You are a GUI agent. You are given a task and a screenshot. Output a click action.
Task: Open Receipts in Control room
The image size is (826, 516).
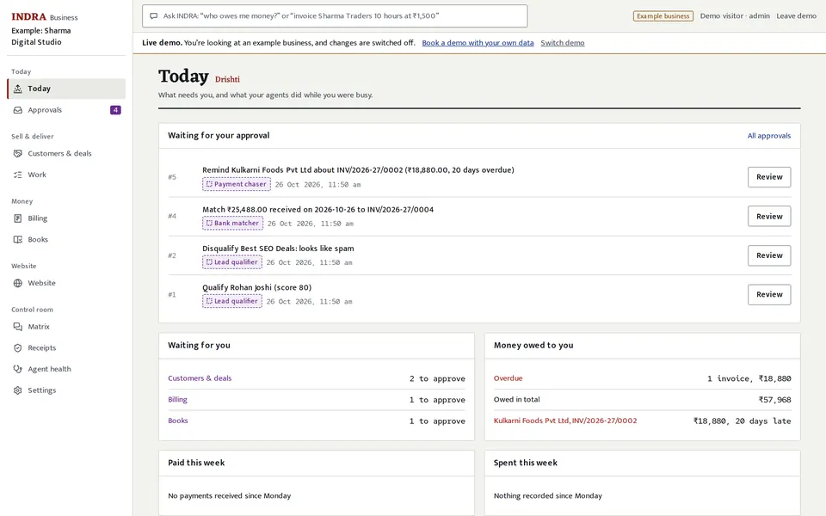pos(66,348)
